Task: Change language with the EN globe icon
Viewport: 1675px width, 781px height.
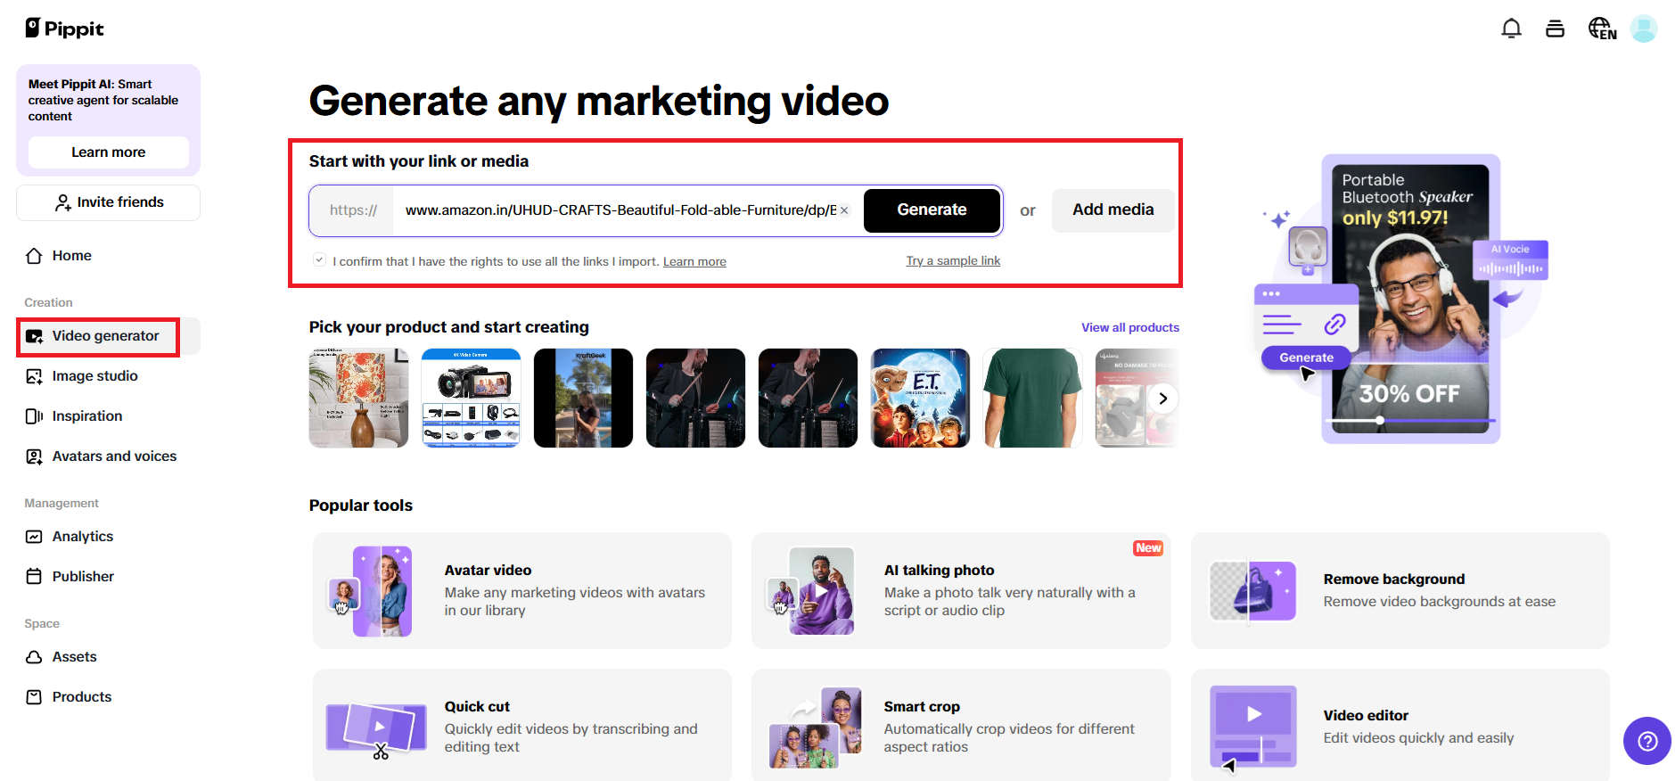Action: point(1602,29)
